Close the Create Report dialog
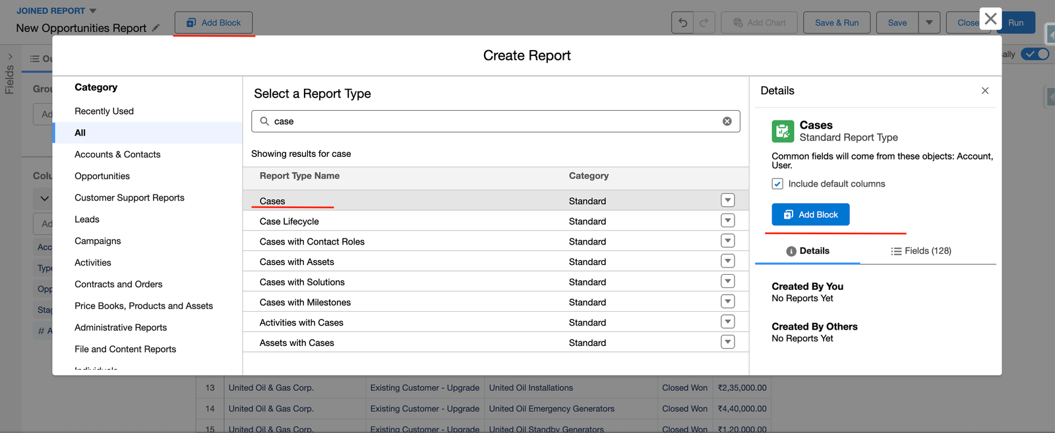Image resolution: width=1055 pixels, height=433 pixels. click(990, 19)
